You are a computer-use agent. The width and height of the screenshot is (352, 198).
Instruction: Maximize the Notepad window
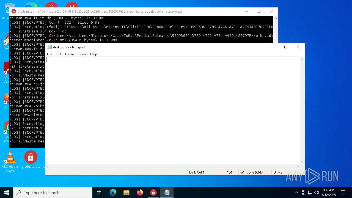pos(286,47)
